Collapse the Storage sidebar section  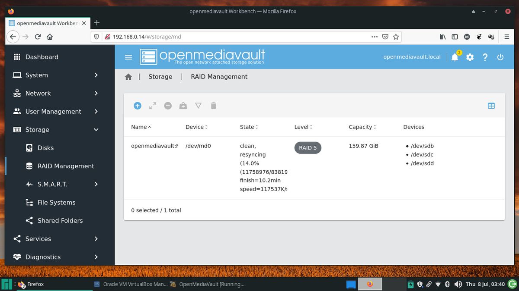(36, 129)
